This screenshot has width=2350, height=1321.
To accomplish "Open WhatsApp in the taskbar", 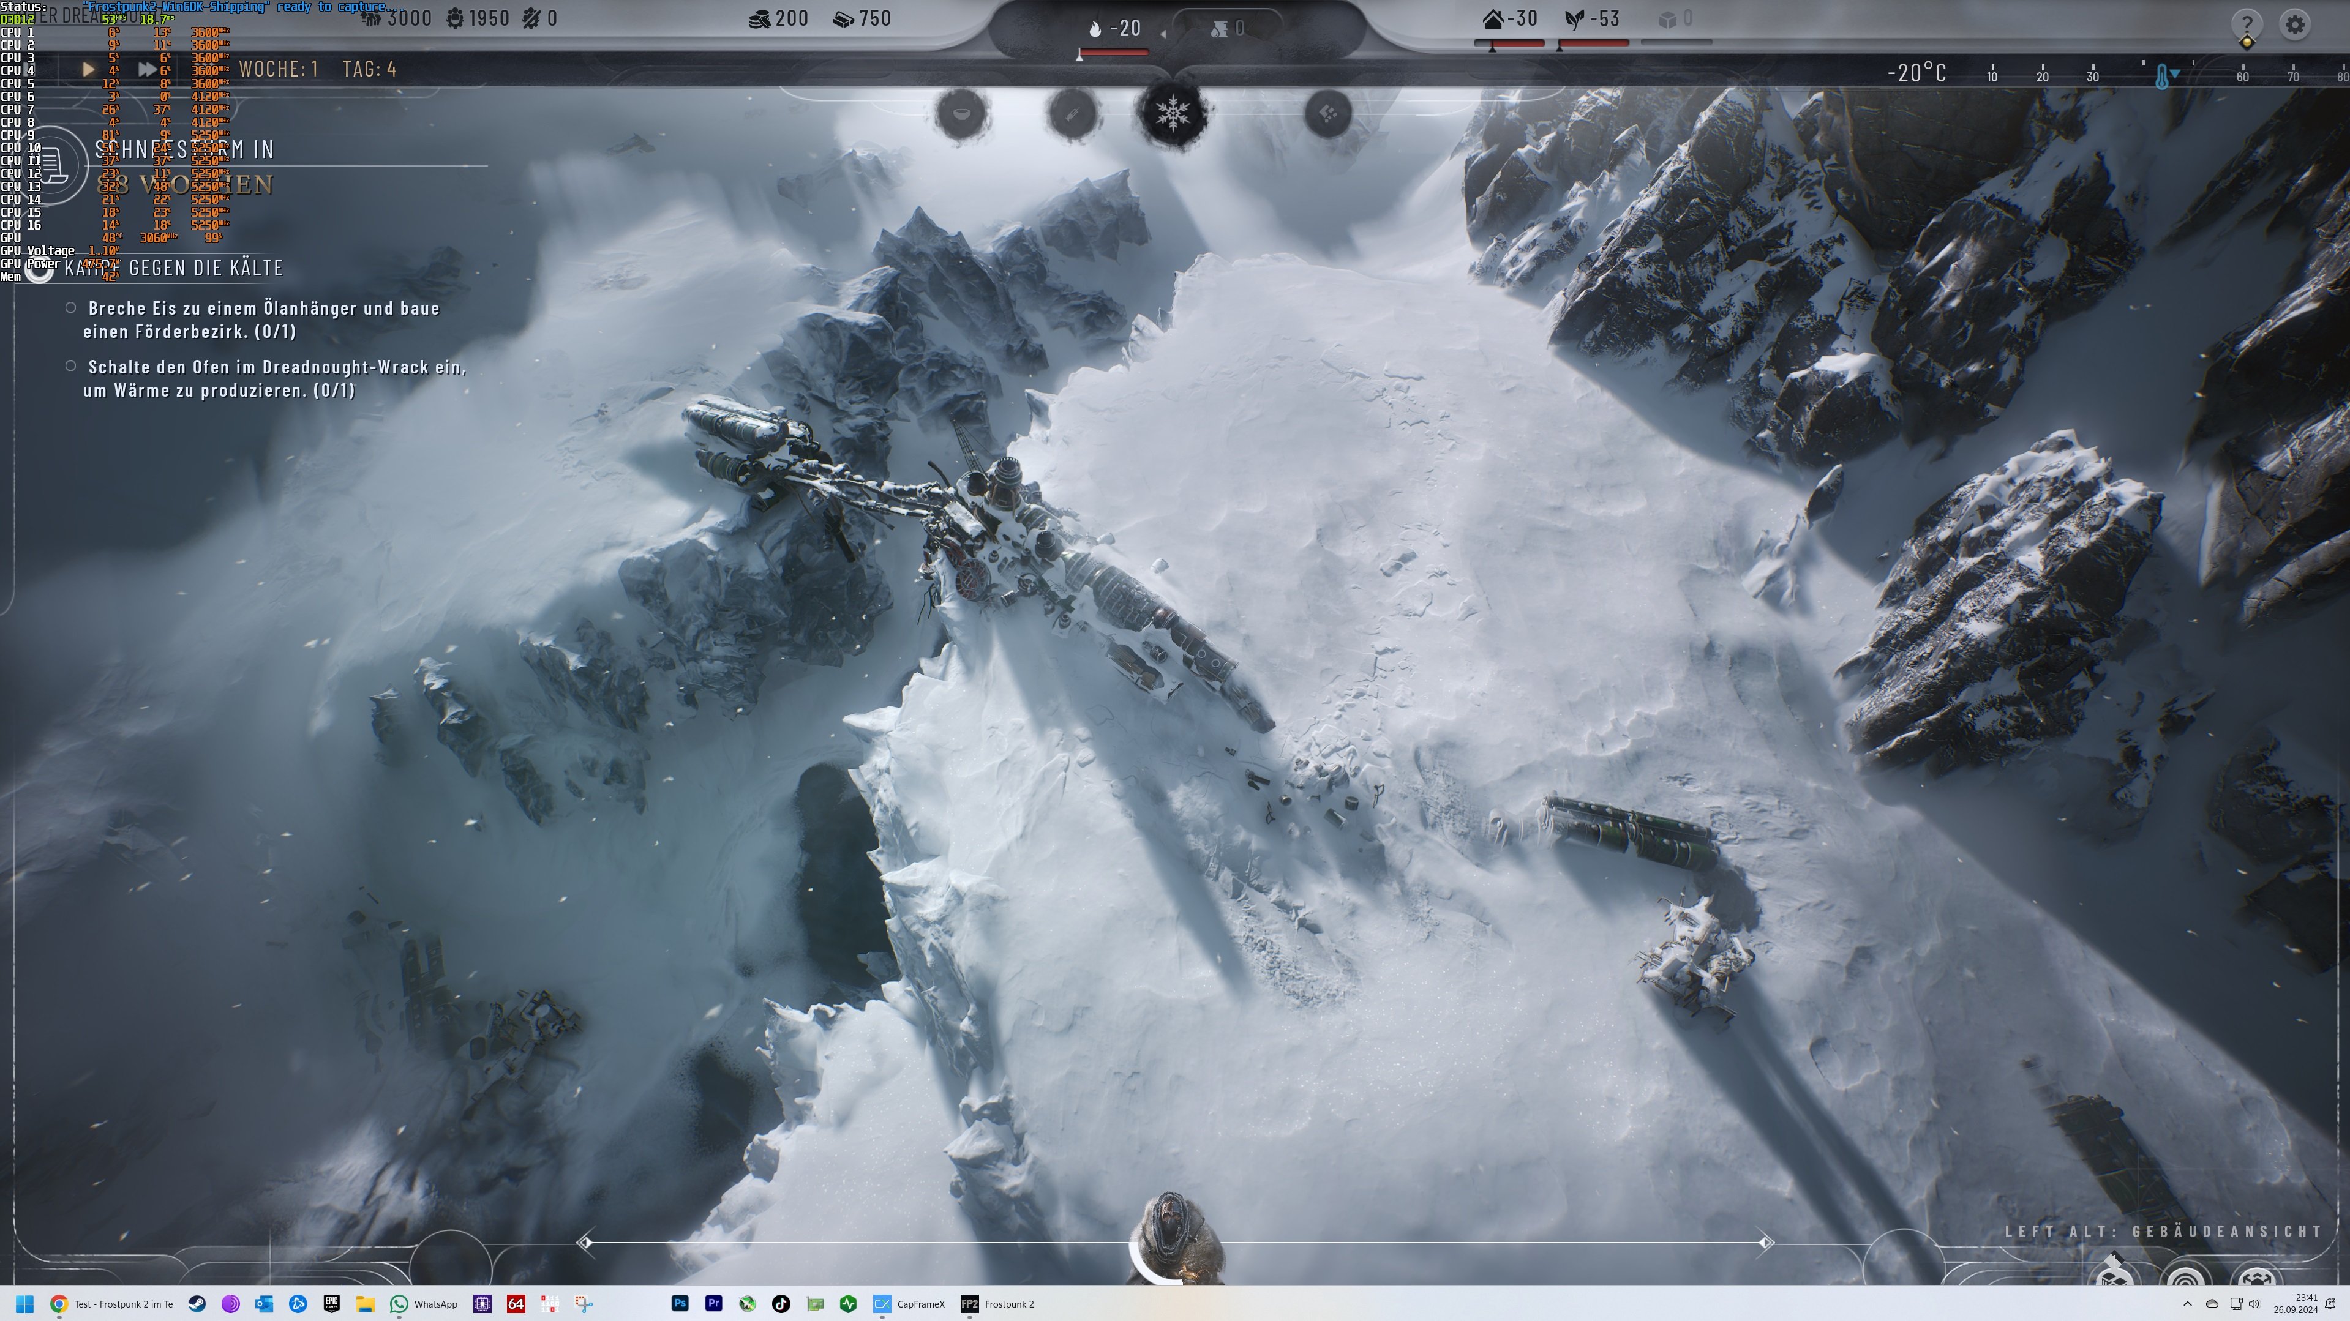I will coord(424,1304).
